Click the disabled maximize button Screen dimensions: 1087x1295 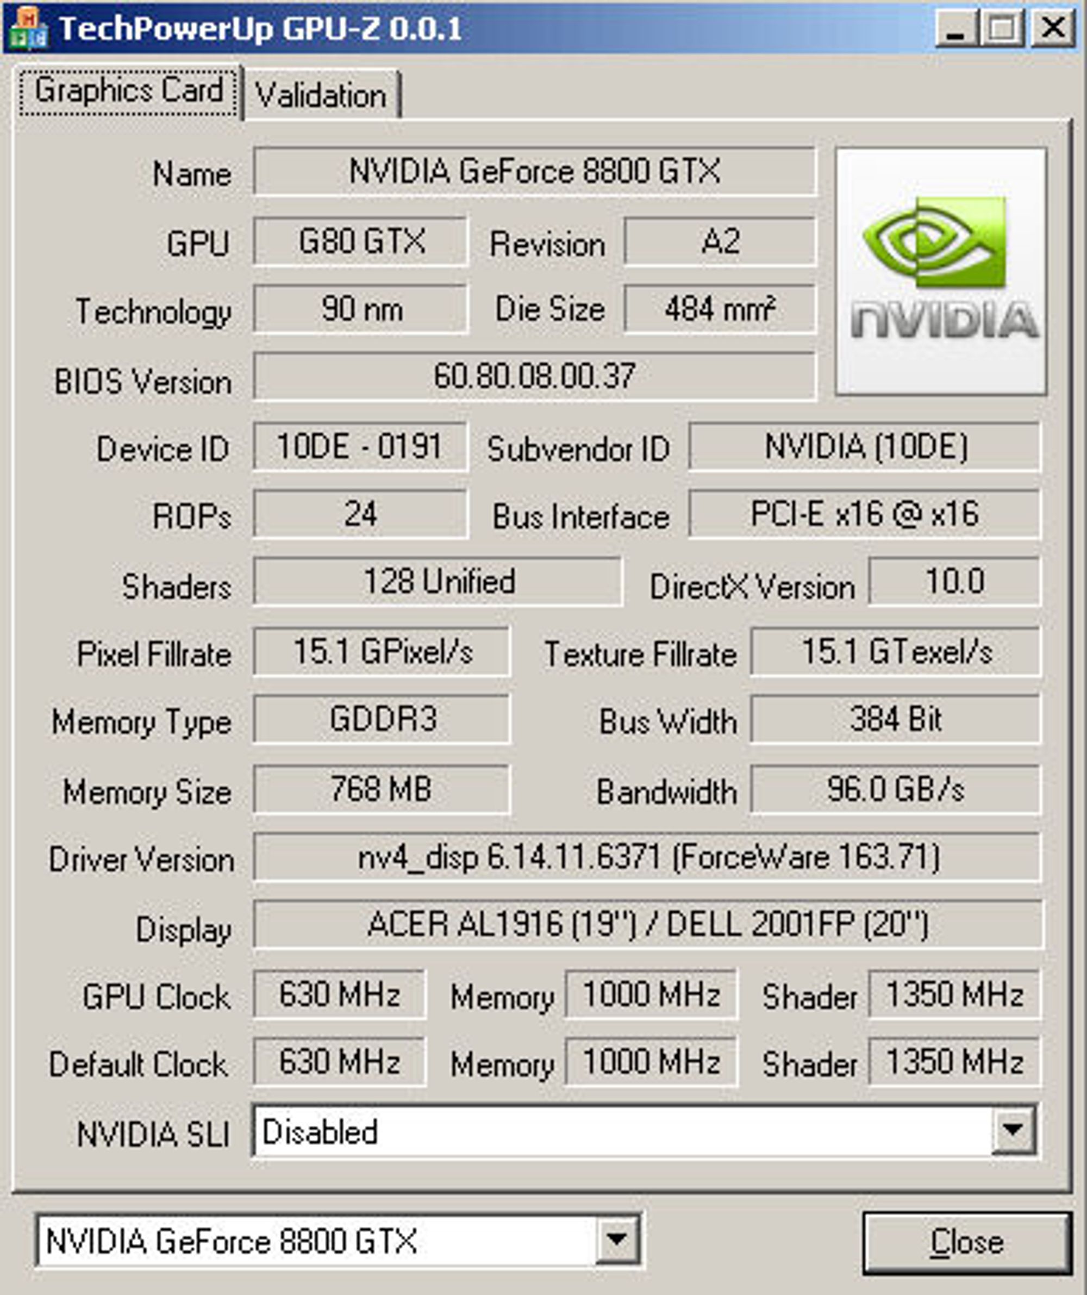tap(1003, 28)
